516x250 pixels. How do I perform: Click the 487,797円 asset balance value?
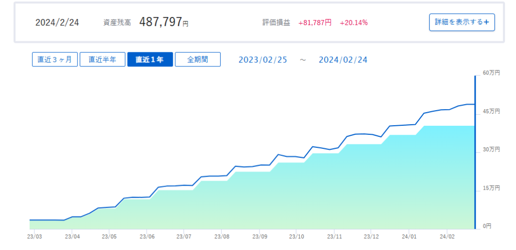click(x=164, y=22)
